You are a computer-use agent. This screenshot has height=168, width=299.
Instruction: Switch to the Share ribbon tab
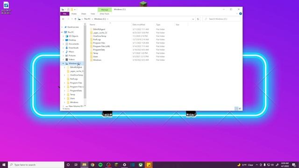tap(84, 14)
